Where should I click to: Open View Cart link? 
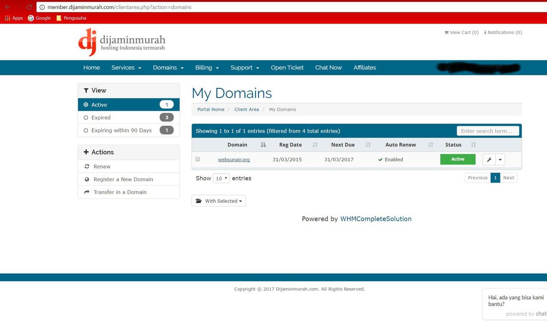(x=462, y=32)
